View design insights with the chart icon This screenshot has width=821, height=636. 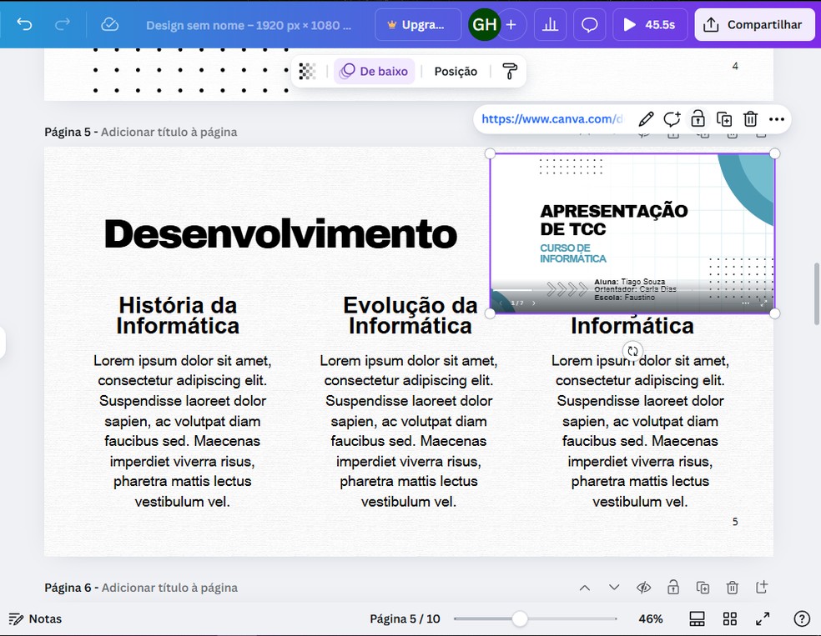point(550,24)
